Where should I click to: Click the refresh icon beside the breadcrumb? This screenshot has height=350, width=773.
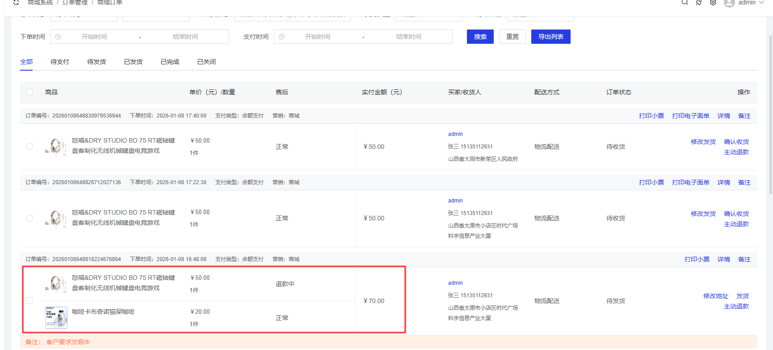16,3
